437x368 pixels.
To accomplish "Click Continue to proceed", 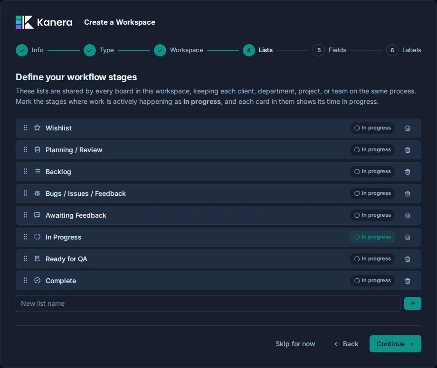I will coord(395,344).
